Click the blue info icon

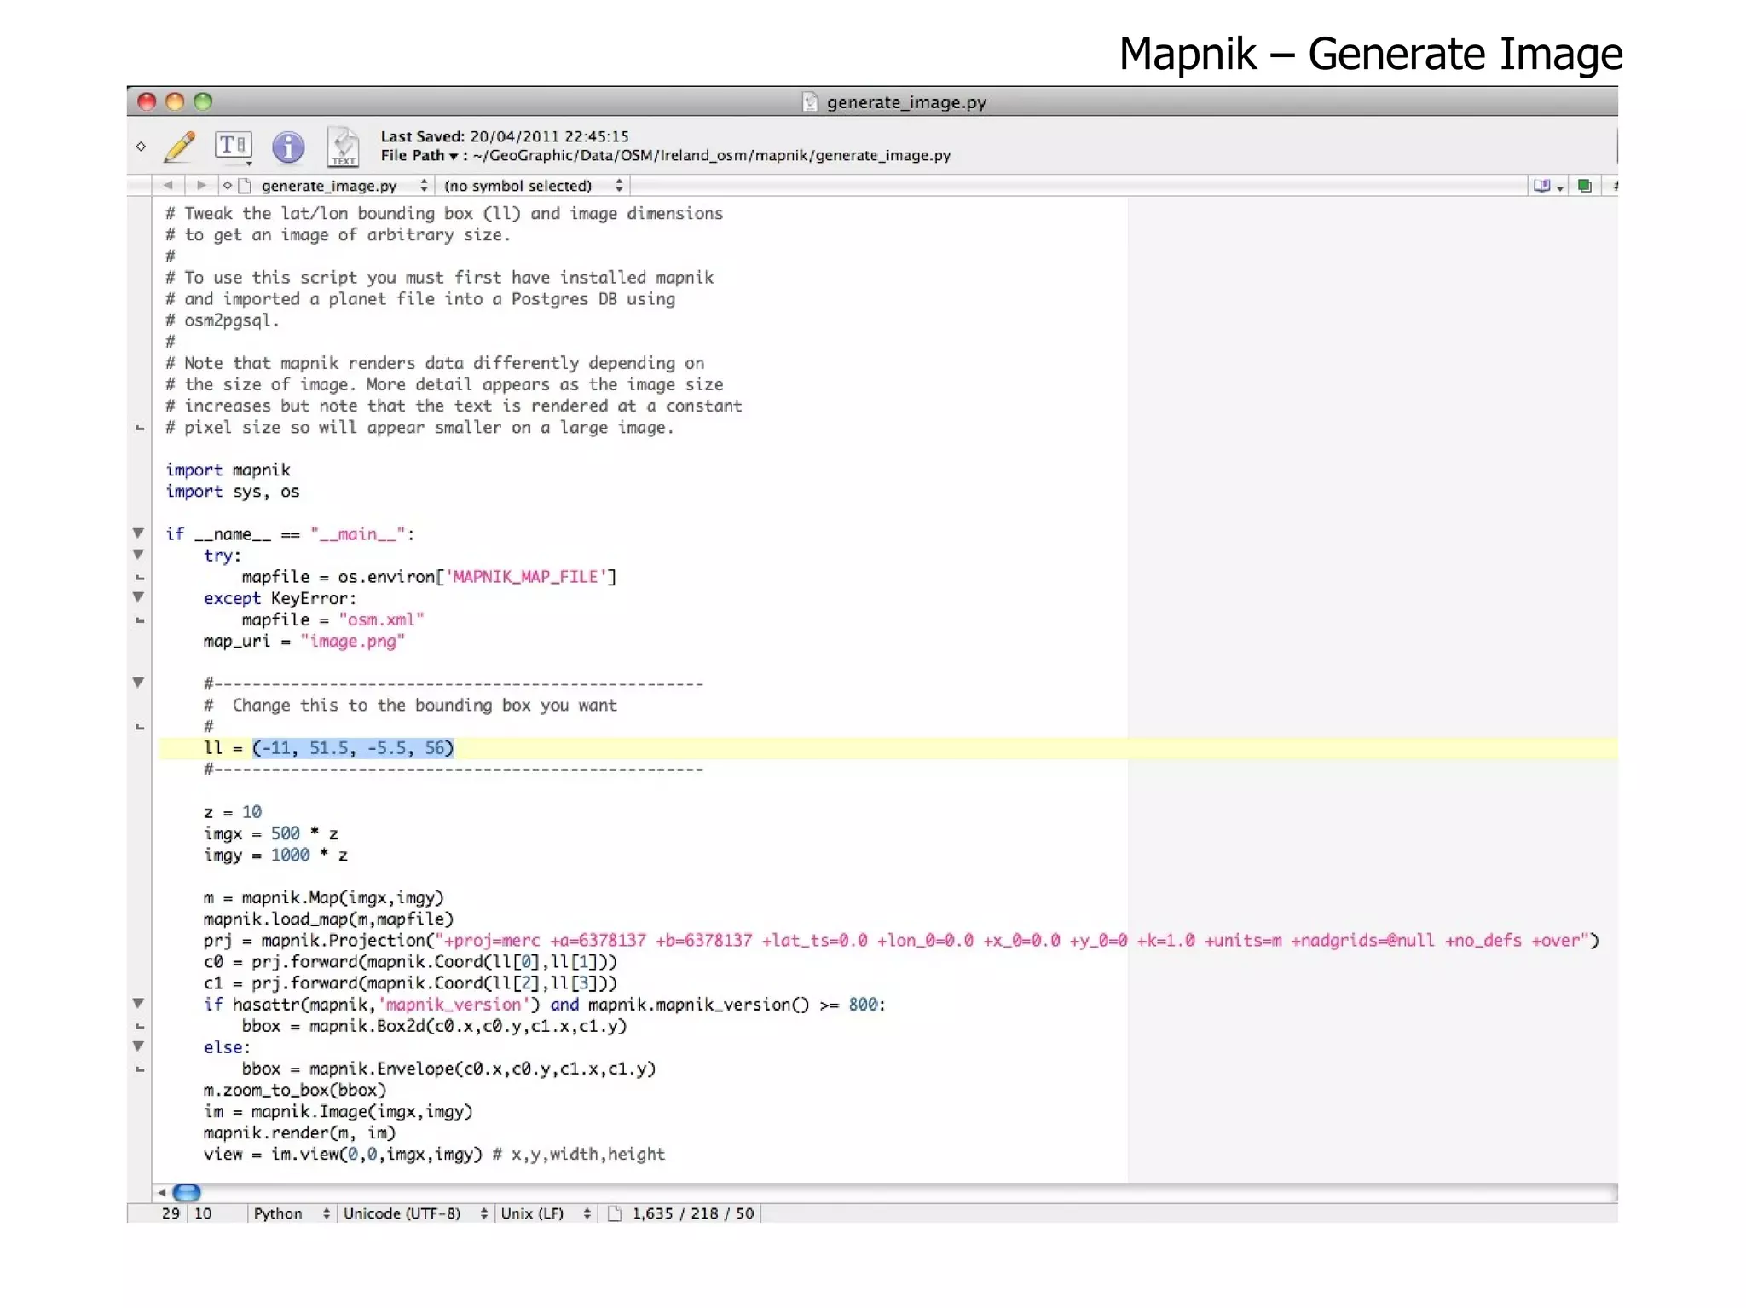(x=288, y=147)
